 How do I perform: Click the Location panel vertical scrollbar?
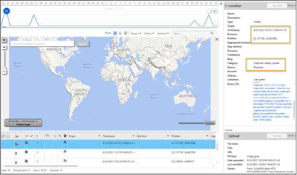(x=294, y=109)
